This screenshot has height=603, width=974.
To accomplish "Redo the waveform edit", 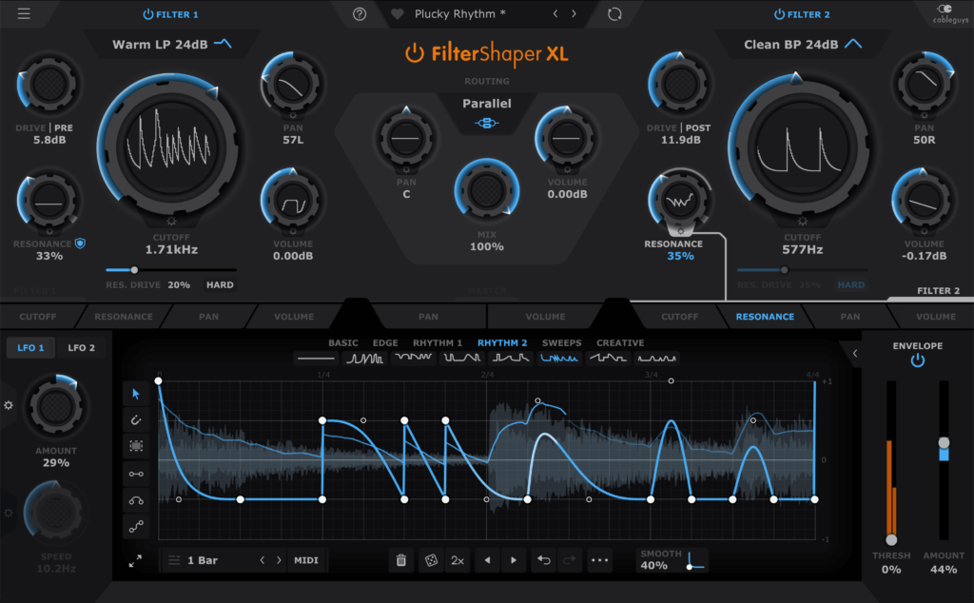I will coord(569,560).
